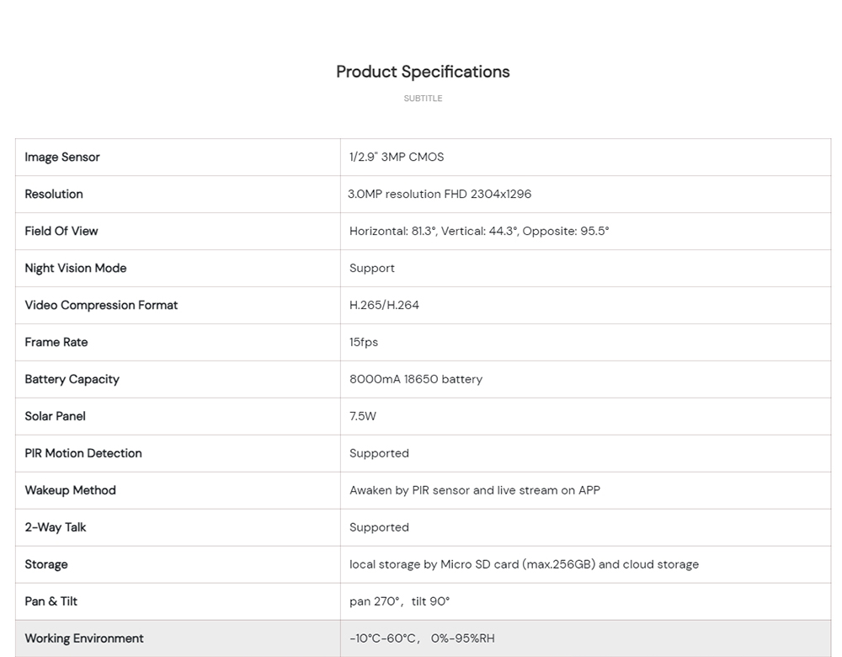842x657 pixels.
Task: Click the Product Specifications heading
Action: (423, 72)
